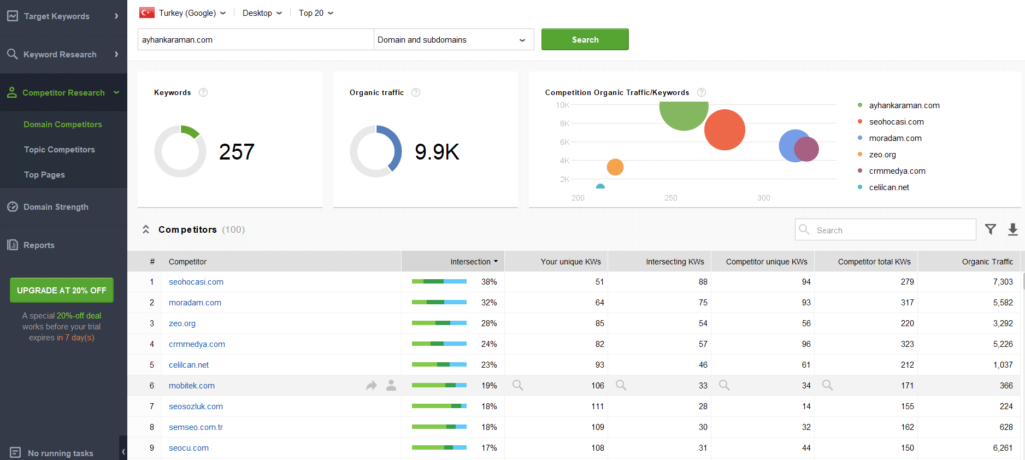Open the seohocasi.com competitor link
The width and height of the screenshot is (1025, 460).
[196, 282]
